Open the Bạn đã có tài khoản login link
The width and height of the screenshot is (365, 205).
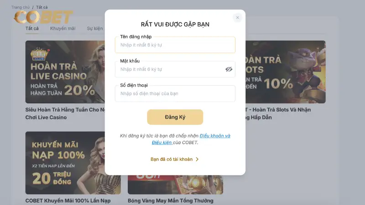point(172,159)
